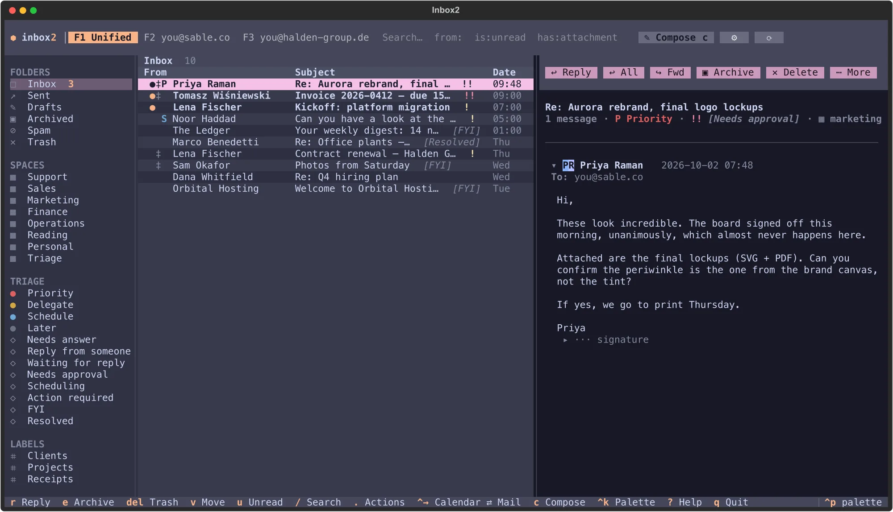Click the Support space grid icon
Image resolution: width=893 pixels, height=512 pixels.
tap(13, 178)
